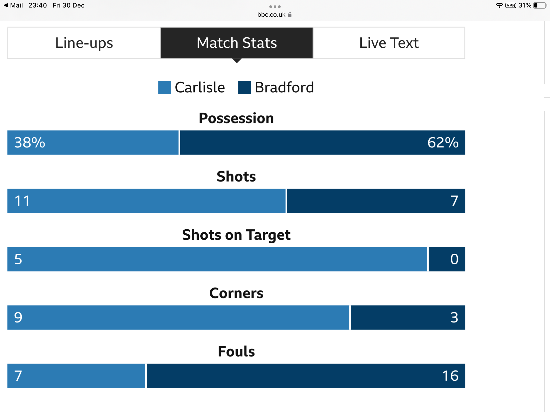Tap Bradford's 16 fouls bar
This screenshot has height=412, width=550.
(x=306, y=376)
